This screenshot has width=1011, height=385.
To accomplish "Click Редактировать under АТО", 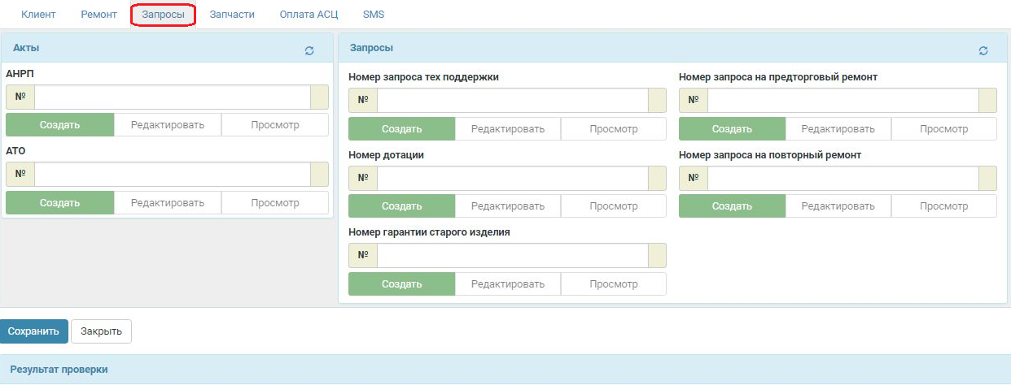I will pos(168,203).
